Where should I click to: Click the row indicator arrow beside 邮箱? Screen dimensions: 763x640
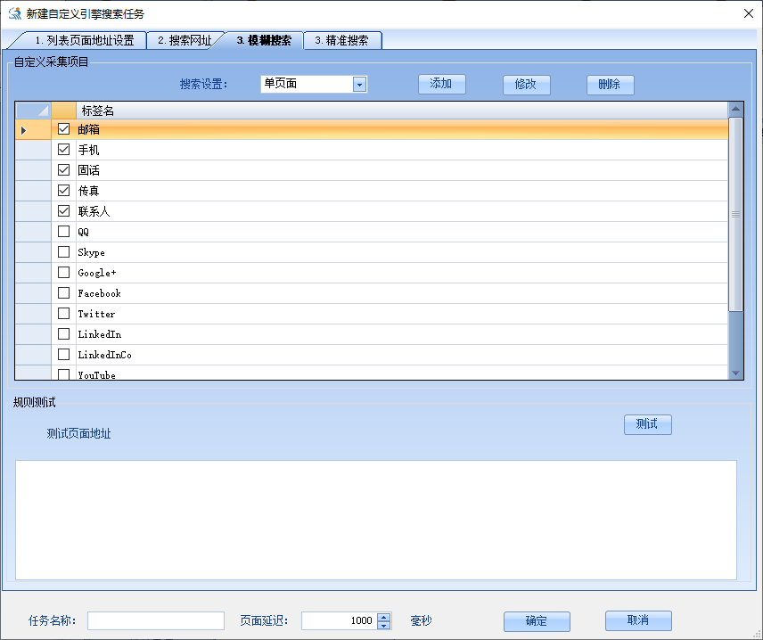point(24,130)
